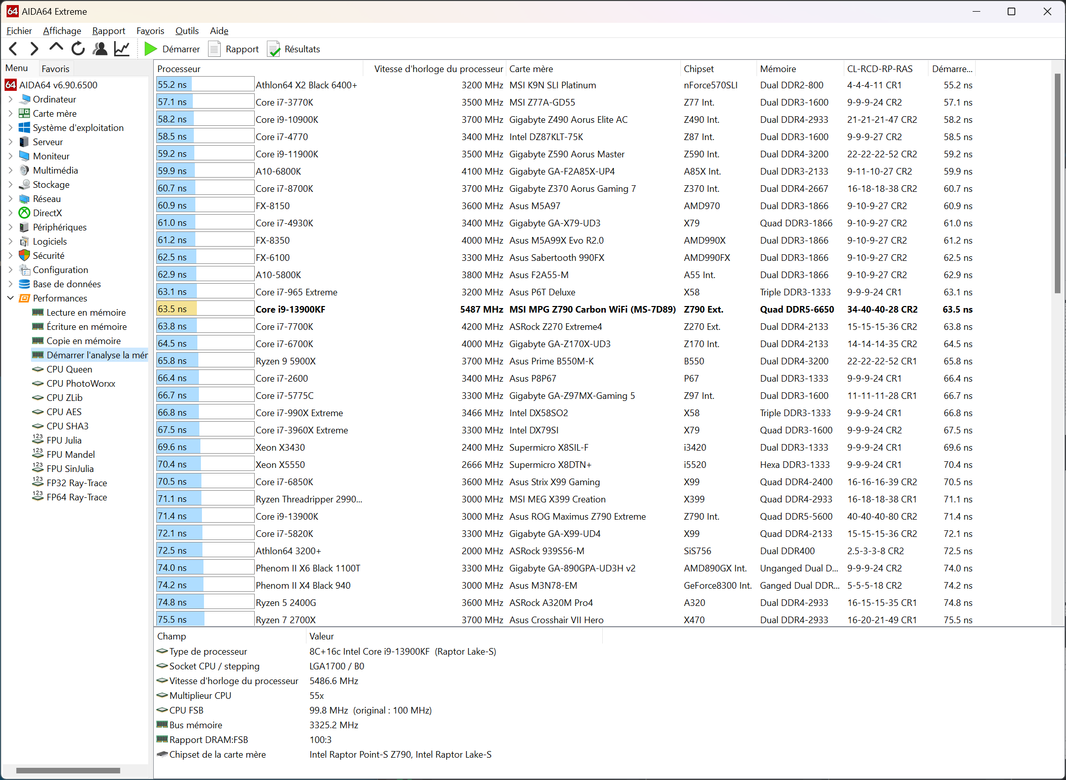Image resolution: width=1066 pixels, height=780 pixels.
Task: Expand the Carte mère tree node
Action: coord(11,114)
